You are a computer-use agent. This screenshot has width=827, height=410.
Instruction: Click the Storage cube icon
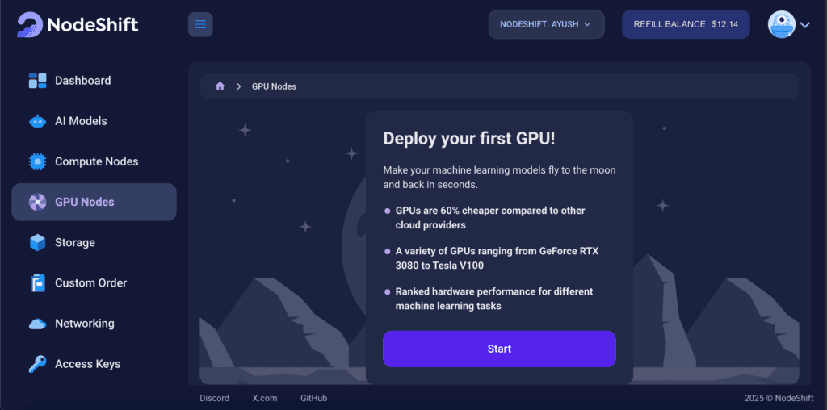(37, 242)
